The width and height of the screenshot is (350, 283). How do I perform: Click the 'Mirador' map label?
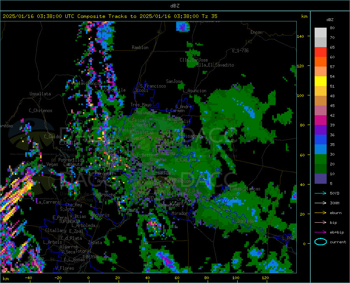tap(179, 213)
